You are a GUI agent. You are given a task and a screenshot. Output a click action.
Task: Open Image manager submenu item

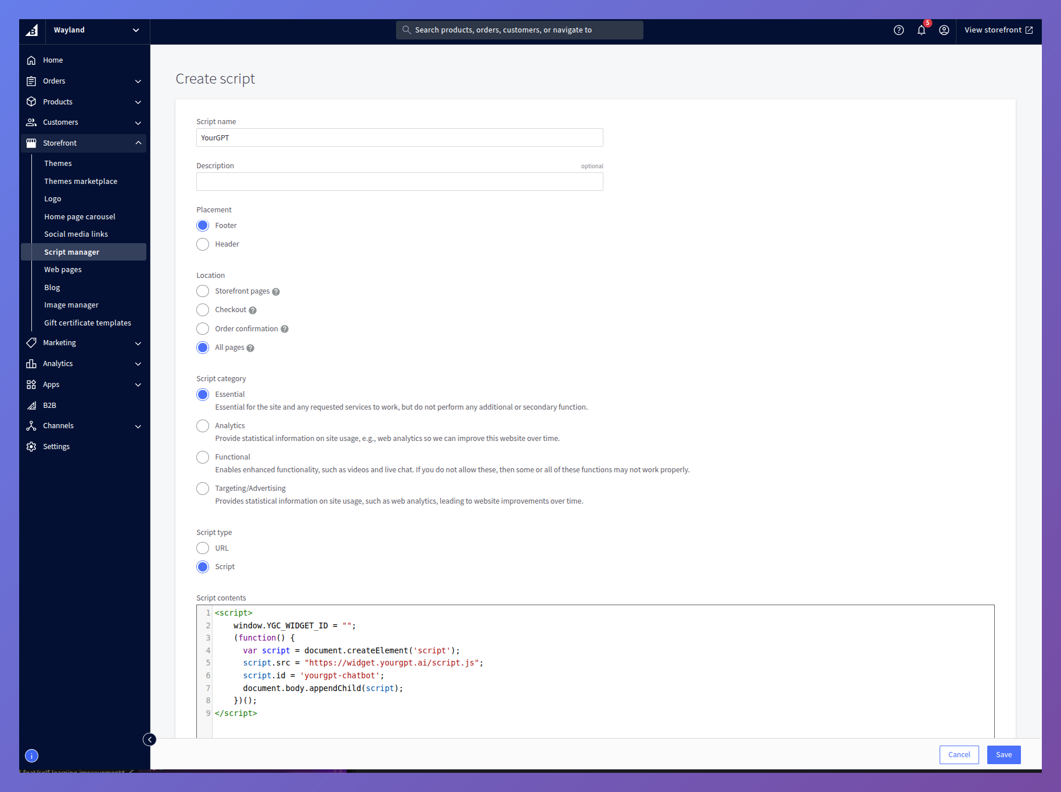click(71, 305)
